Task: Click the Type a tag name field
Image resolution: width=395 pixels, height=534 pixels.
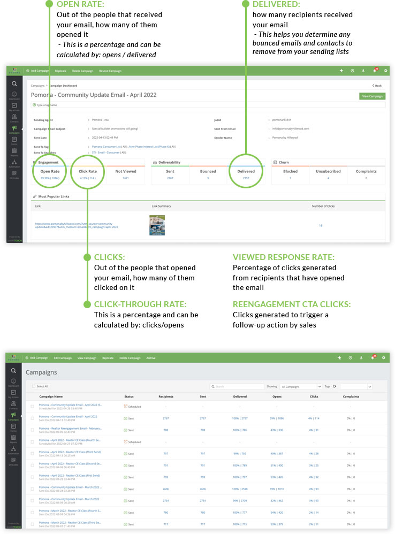Action: click(208, 105)
